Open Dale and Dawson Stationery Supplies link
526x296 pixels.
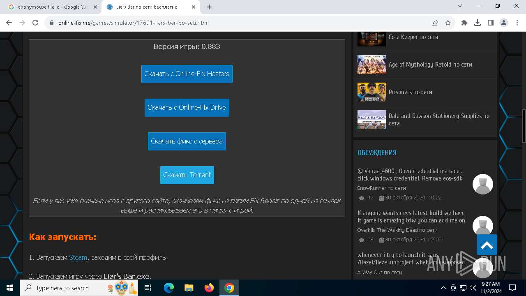(439, 120)
